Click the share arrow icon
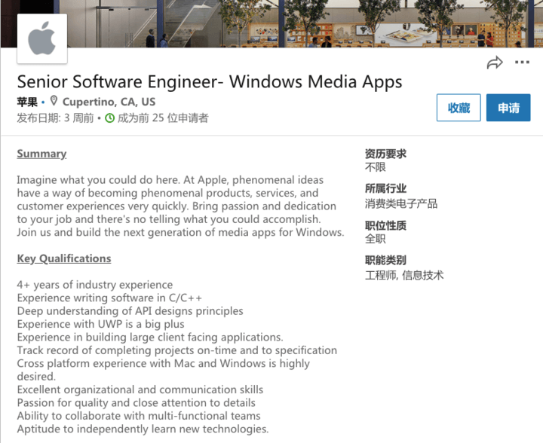 click(495, 63)
